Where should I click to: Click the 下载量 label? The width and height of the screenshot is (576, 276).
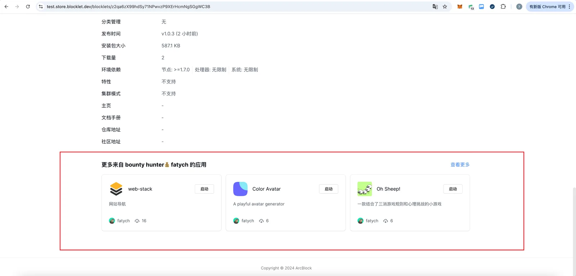coord(109,58)
